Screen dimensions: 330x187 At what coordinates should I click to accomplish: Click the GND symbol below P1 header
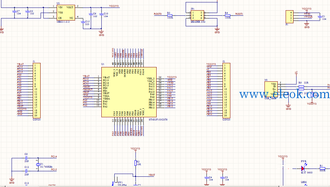point(307,25)
